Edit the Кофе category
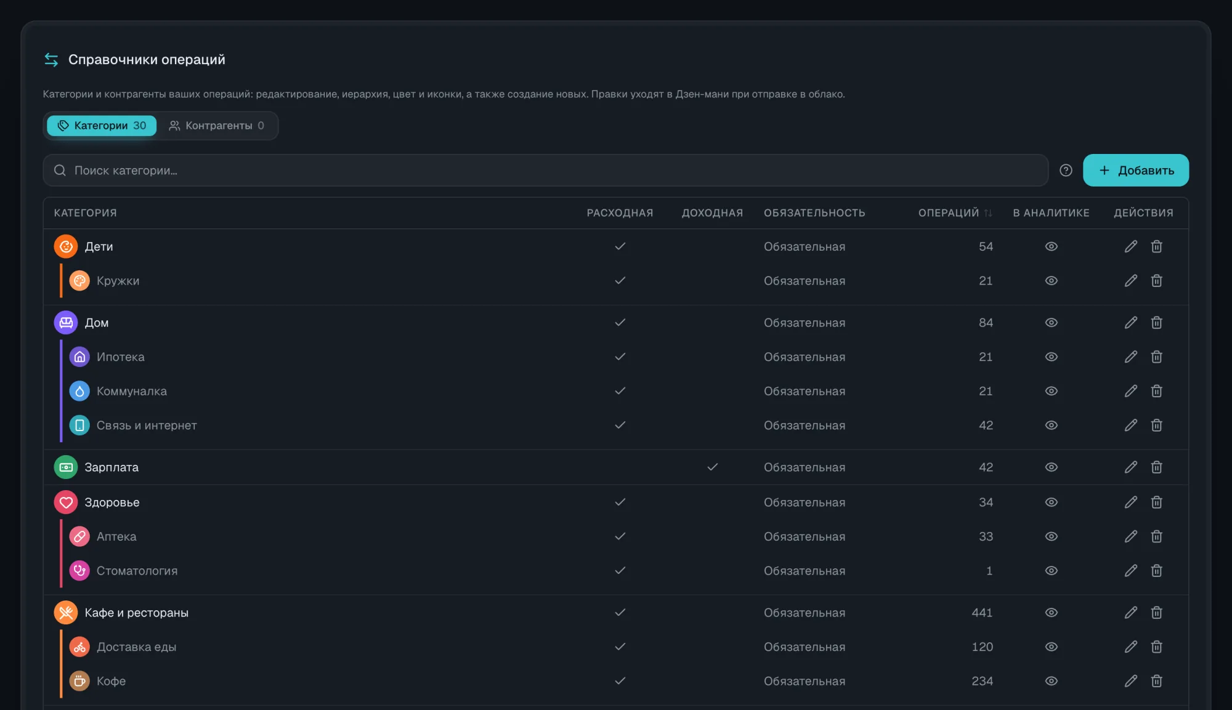Viewport: 1232px width, 710px height. (x=1130, y=681)
